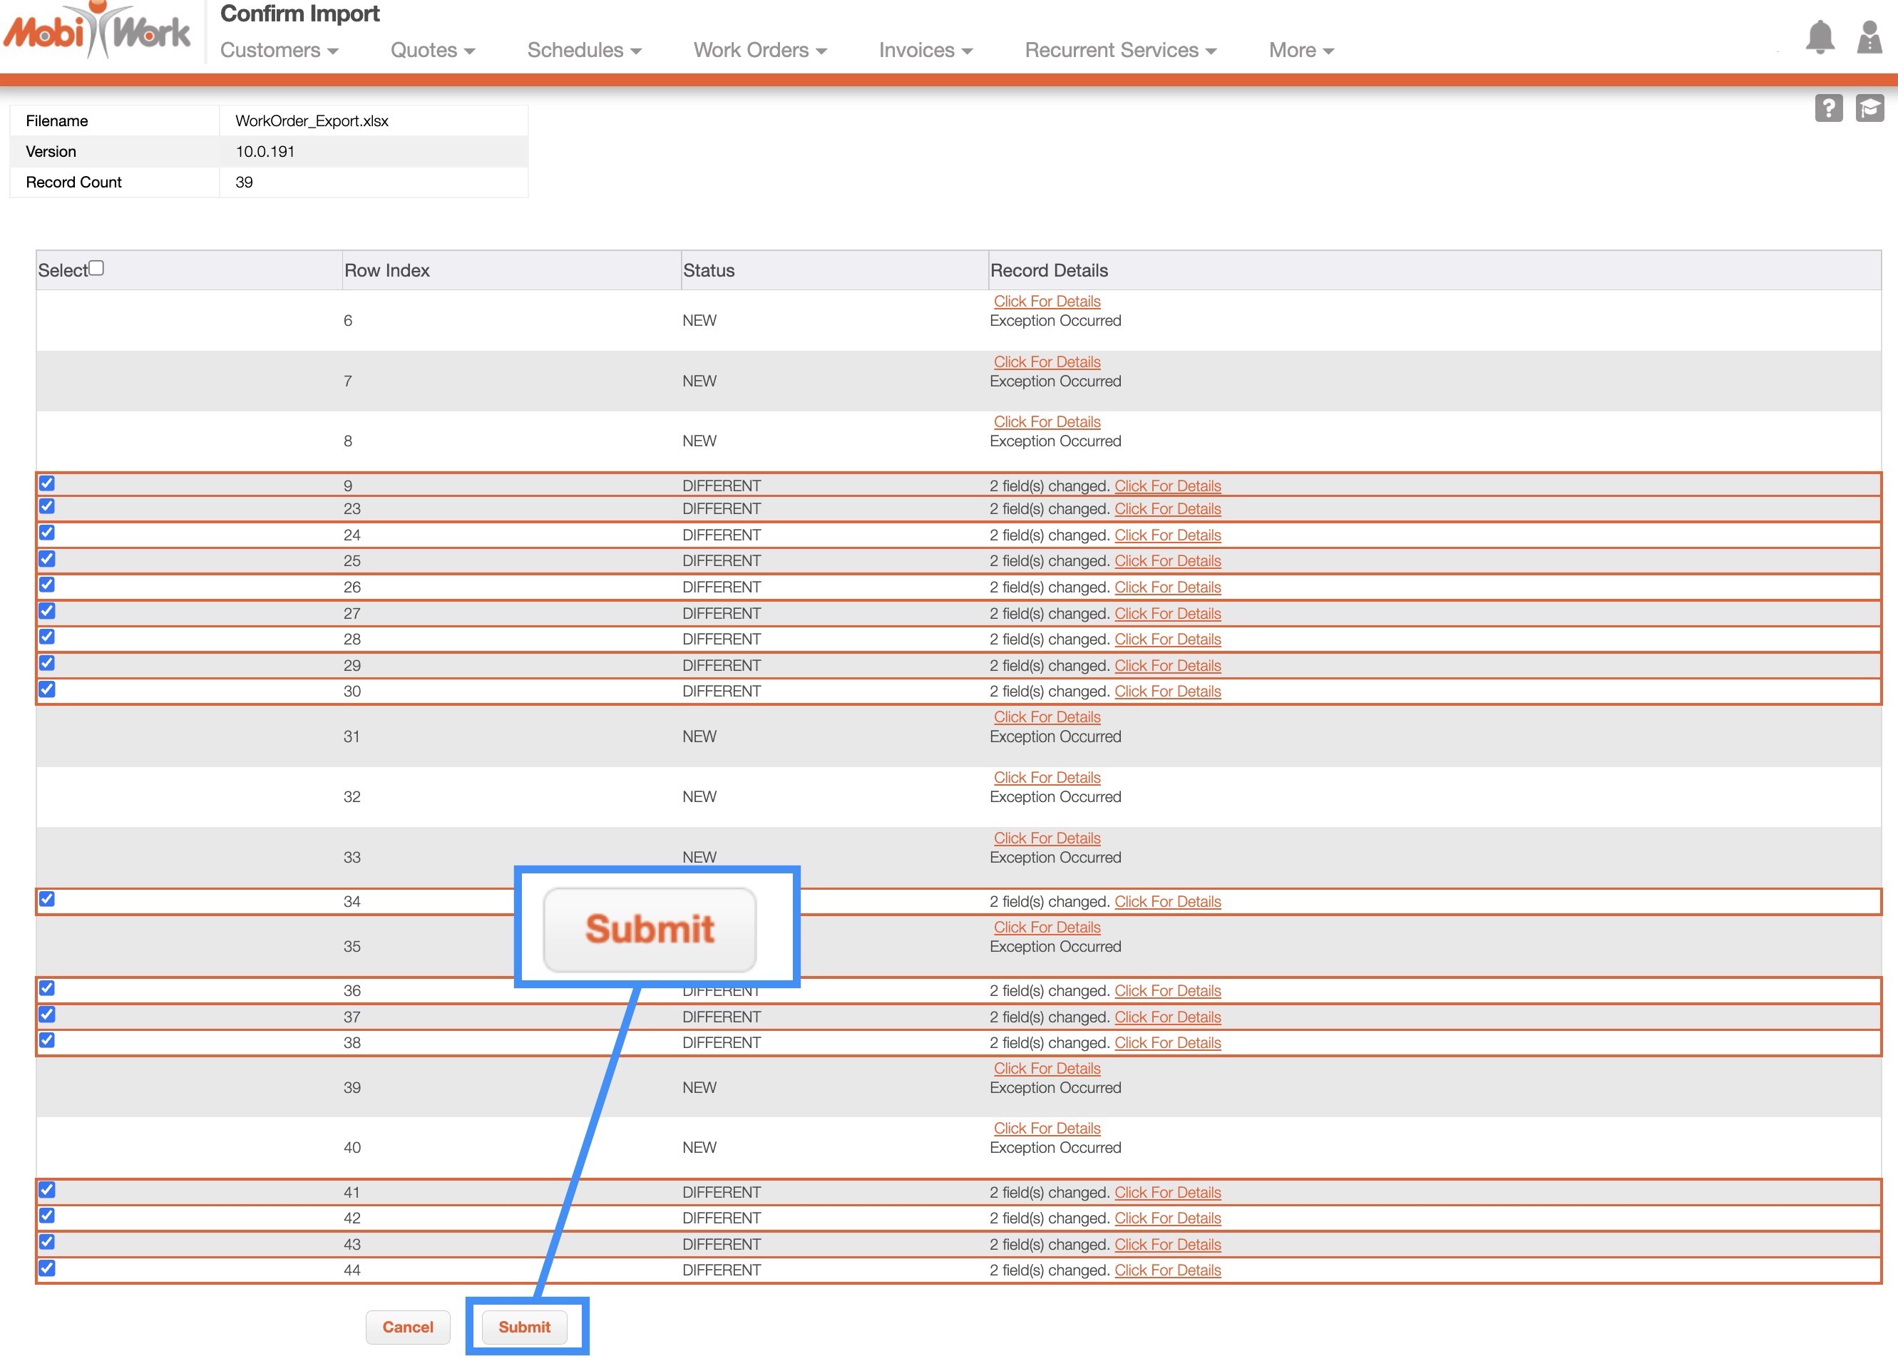The height and width of the screenshot is (1366, 1898).
Task: Click For Details link on row 6
Action: click(1046, 302)
